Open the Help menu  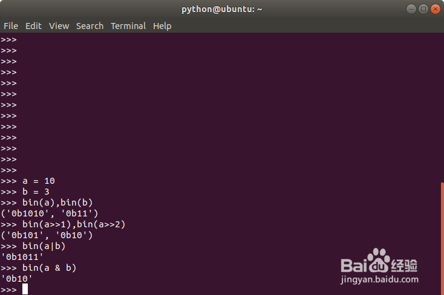tap(162, 26)
